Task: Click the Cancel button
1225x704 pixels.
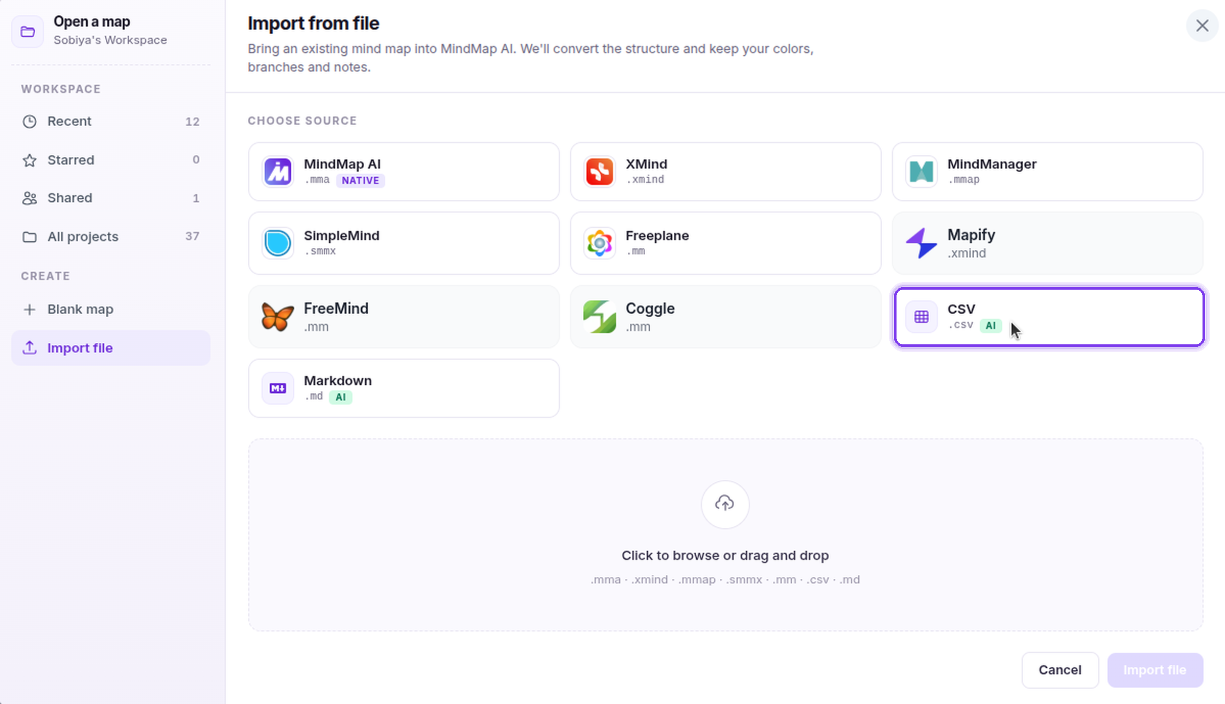Action: click(1060, 670)
